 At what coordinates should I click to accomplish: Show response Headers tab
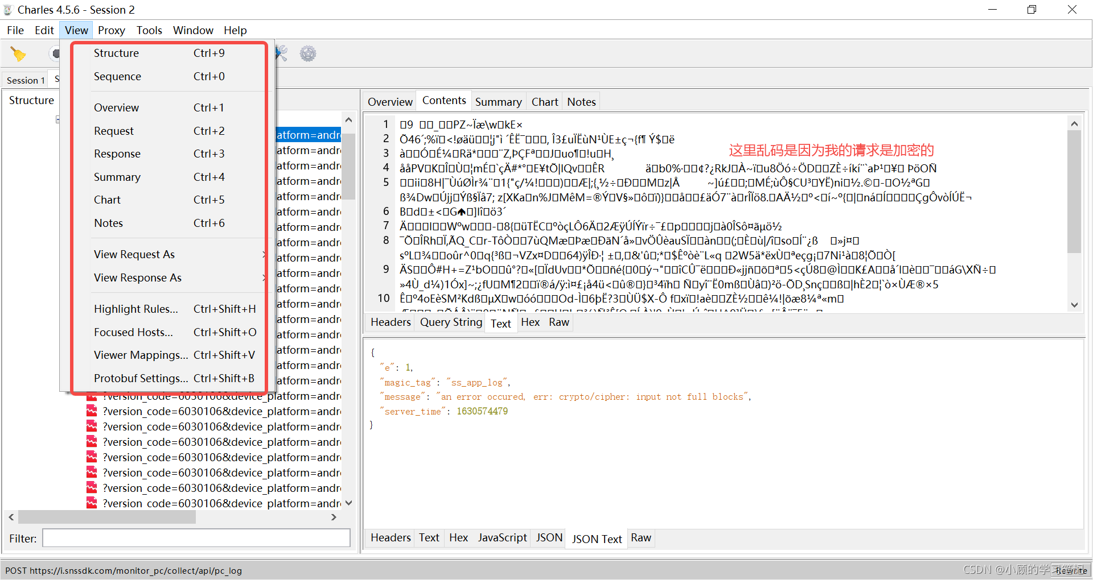[x=391, y=537]
